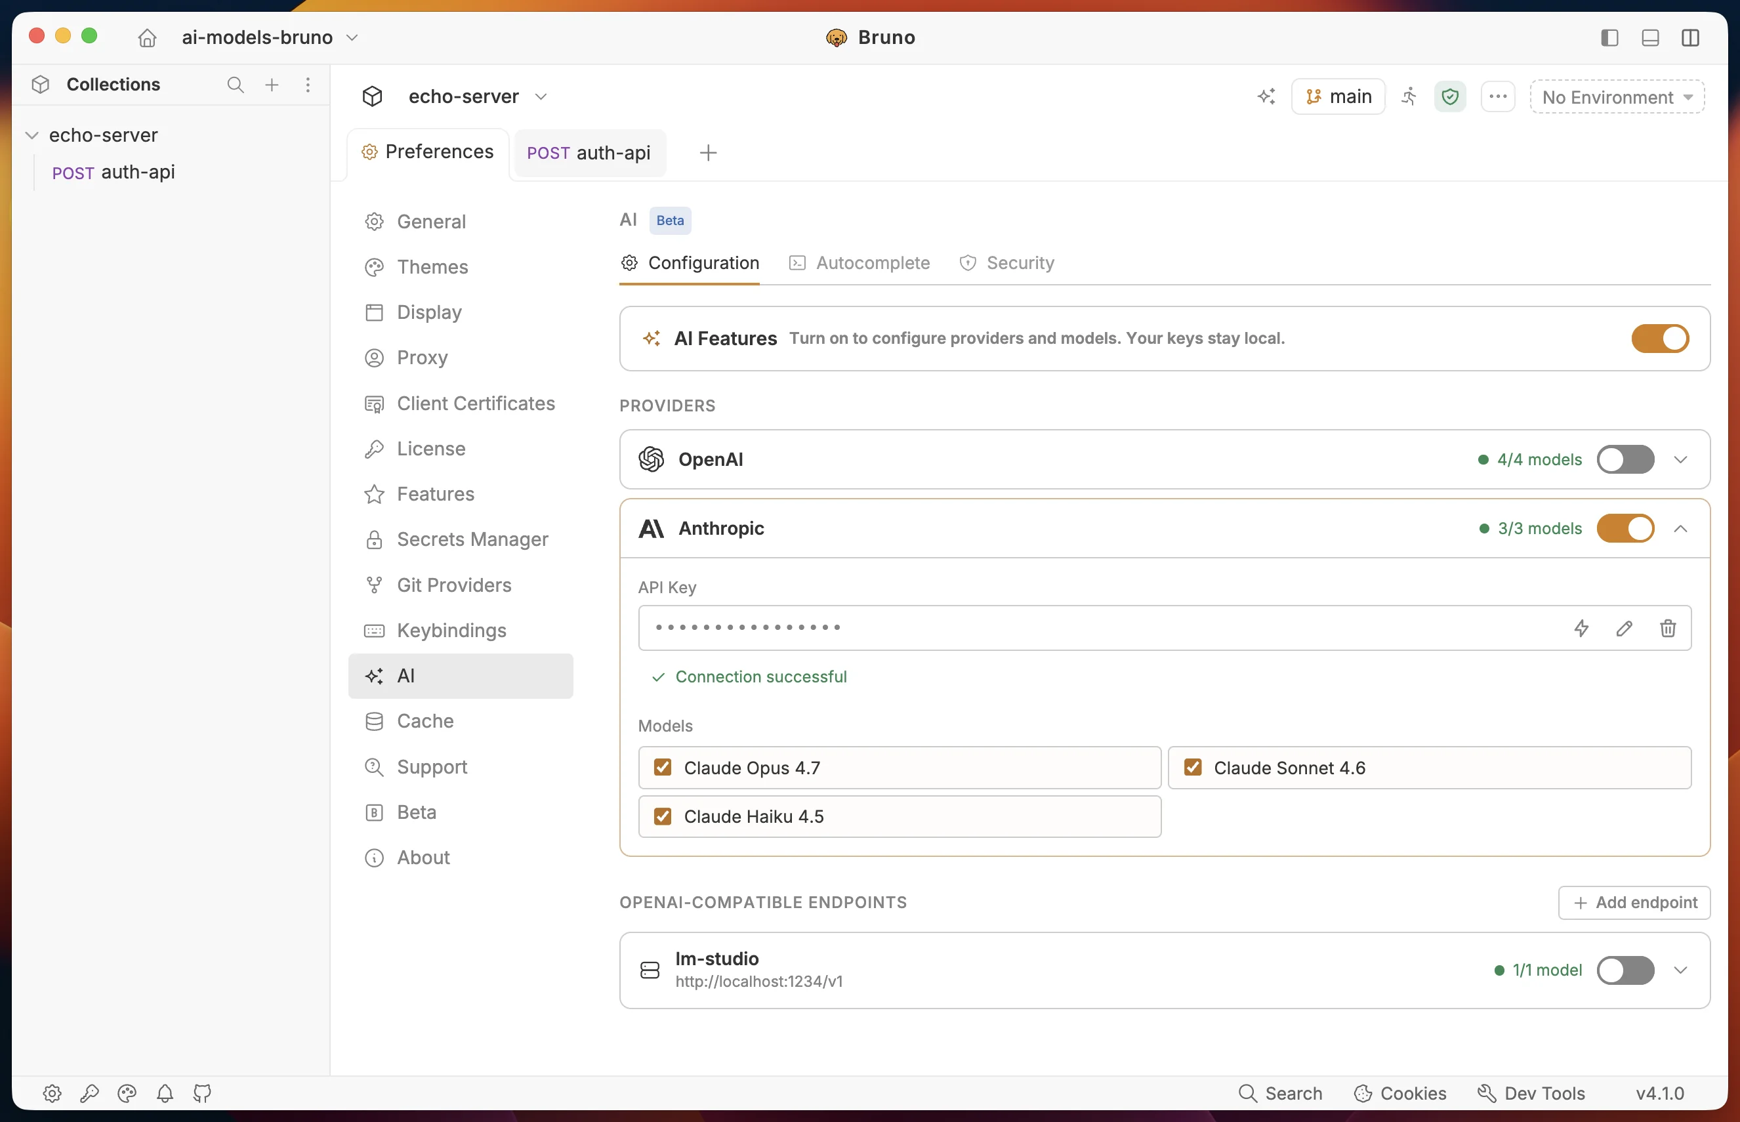Collapse the echo-server tree in the sidebar
Viewport: 1740px width, 1122px height.
32,135
